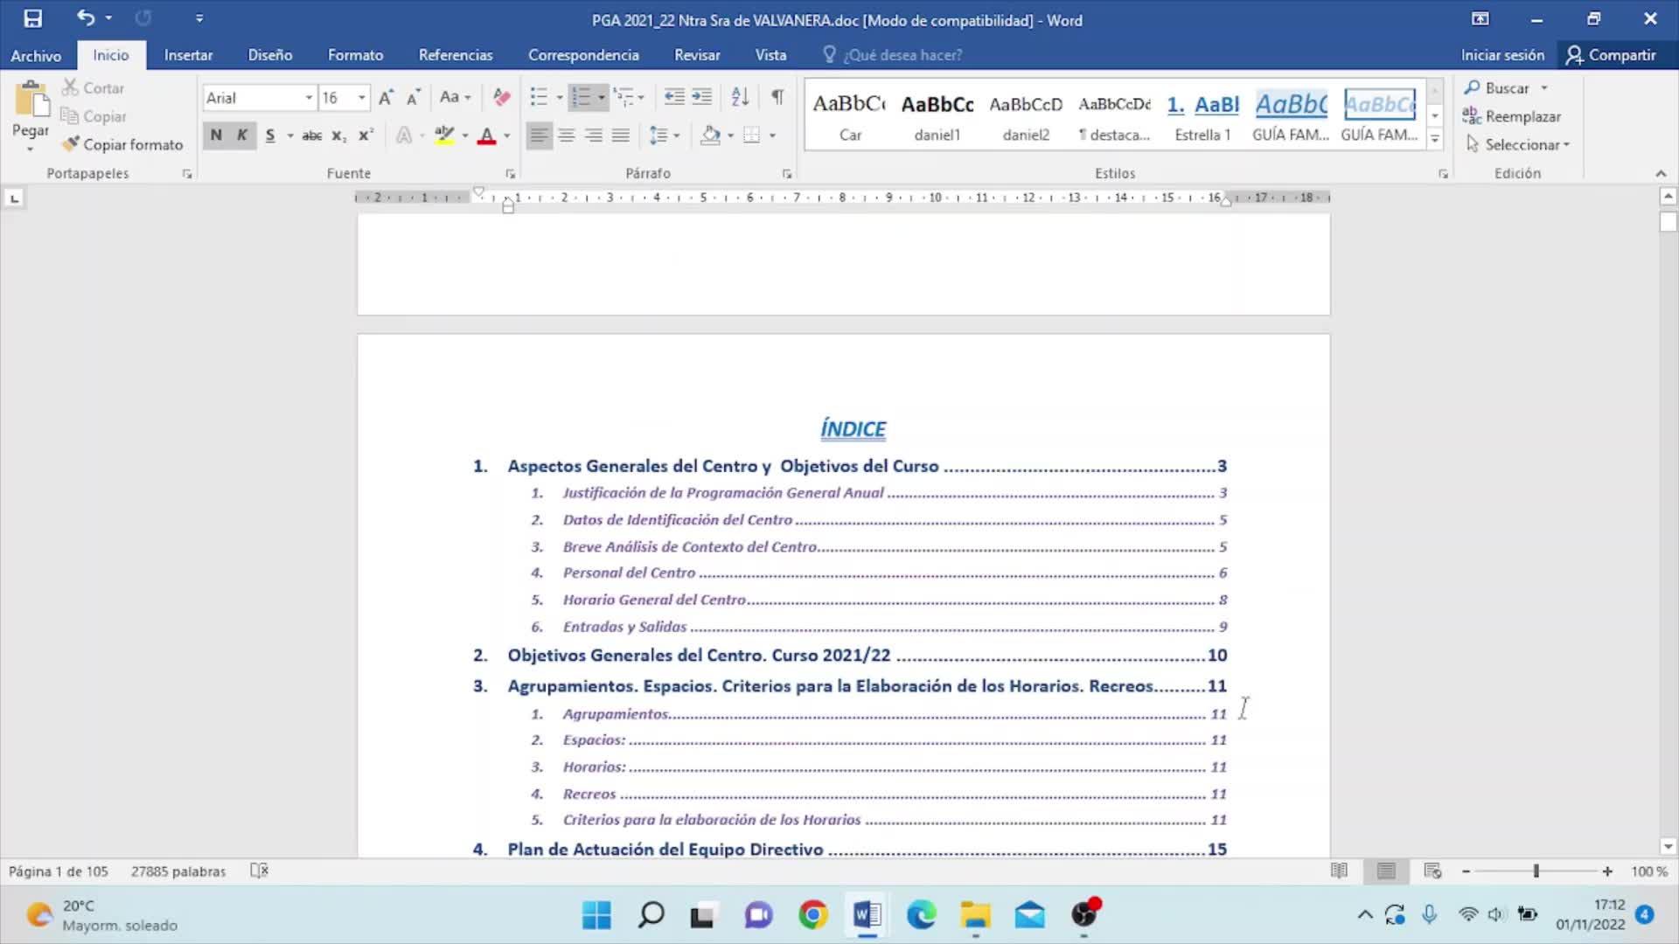
Task: Open the Referencias ribbon tab
Action: pyautogui.click(x=455, y=55)
